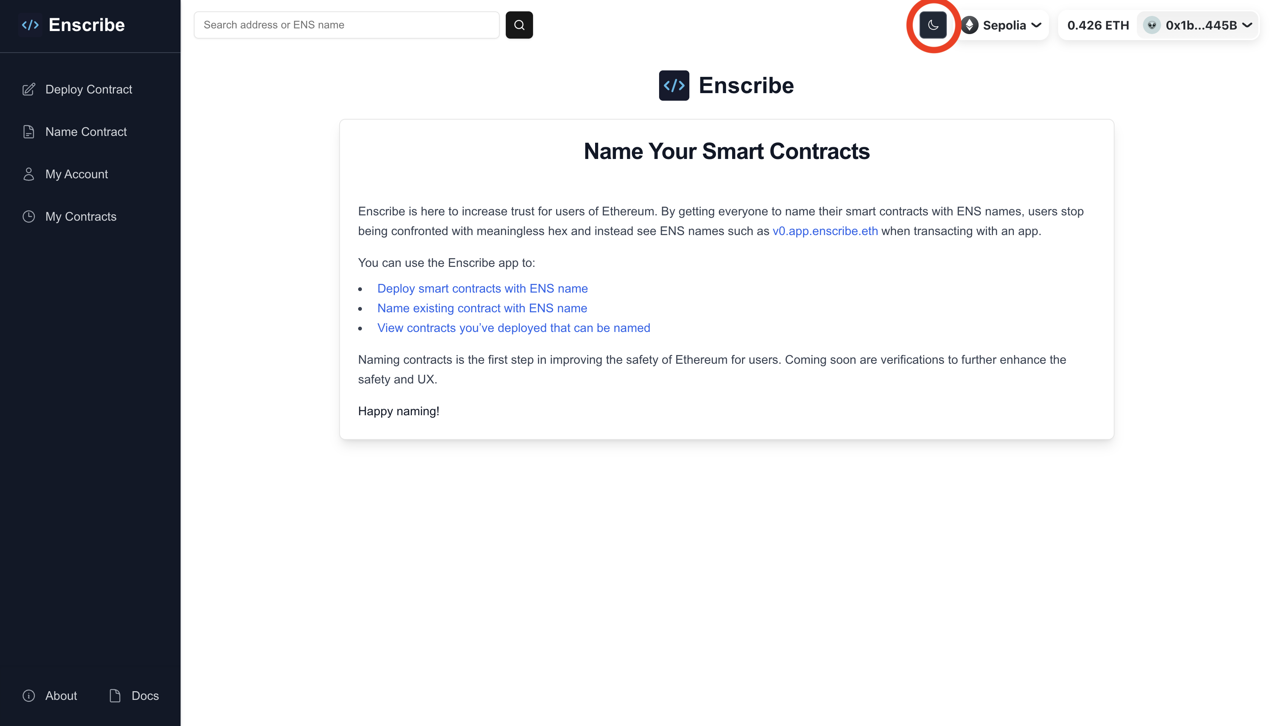This screenshot has width=1272, height=726.
Task: Follow Deploy smart contracts with ENS name link
Action: 482,288
